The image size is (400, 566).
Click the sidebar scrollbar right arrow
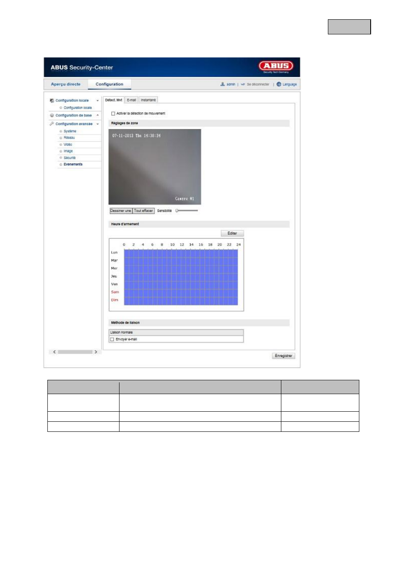[x=96, y=352]
